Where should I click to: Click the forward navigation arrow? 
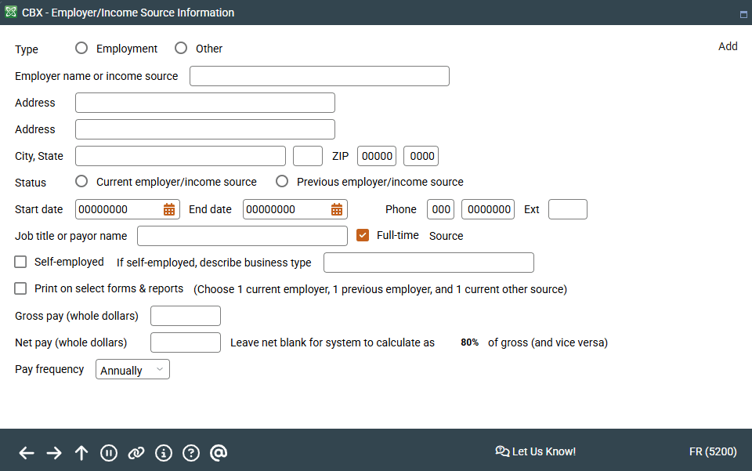pos(53,452)
